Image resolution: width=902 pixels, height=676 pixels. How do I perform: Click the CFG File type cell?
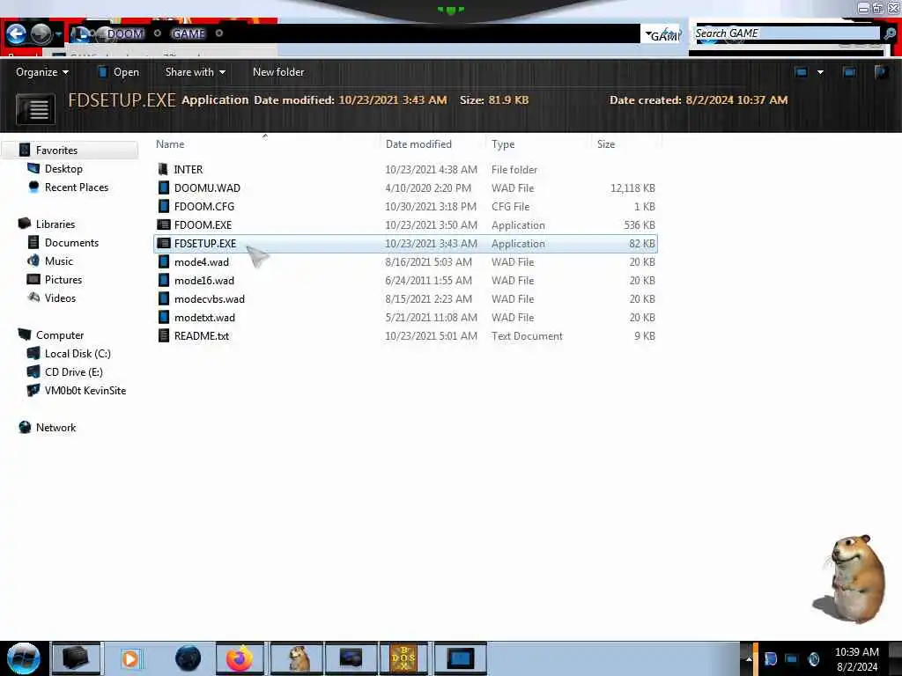[x=510, y=206]
